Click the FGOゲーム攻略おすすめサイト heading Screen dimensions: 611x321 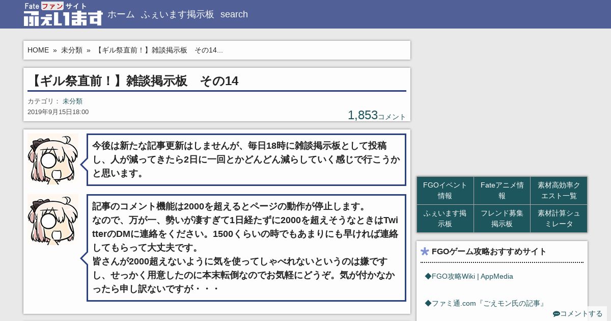point(489,252)
